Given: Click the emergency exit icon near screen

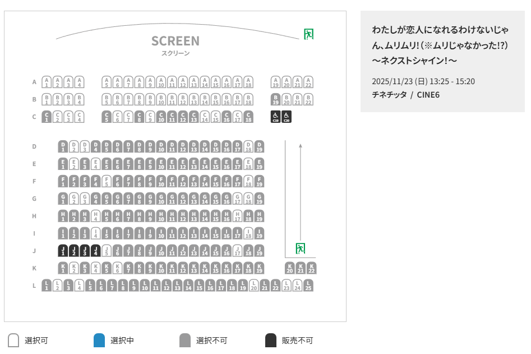Looking at the screenshot, I should [x=308, y=34].
